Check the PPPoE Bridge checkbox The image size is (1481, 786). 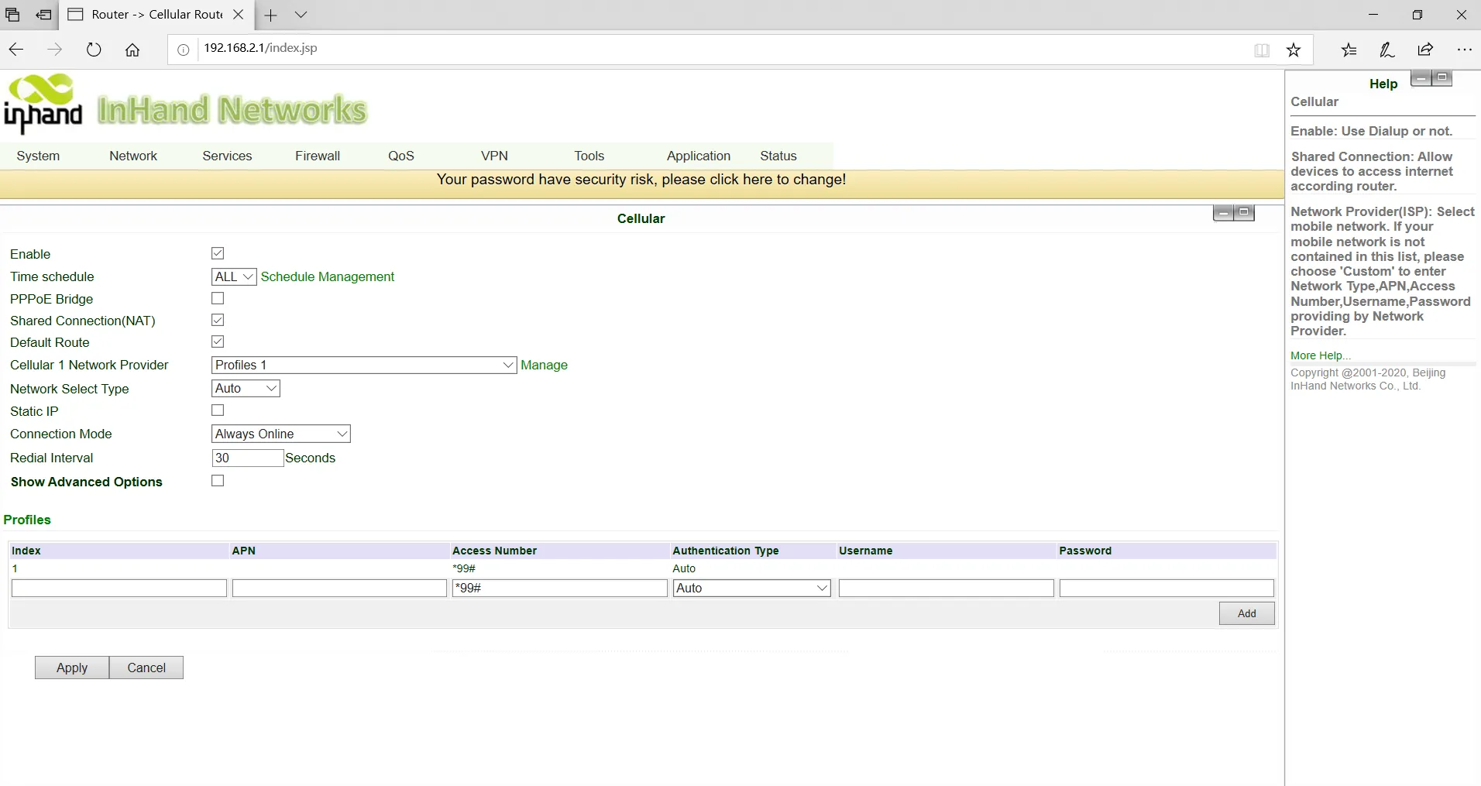(218, 298)
